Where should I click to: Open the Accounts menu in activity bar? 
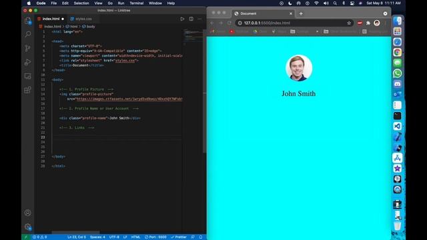pyautogui.click(x=28, y=213)
